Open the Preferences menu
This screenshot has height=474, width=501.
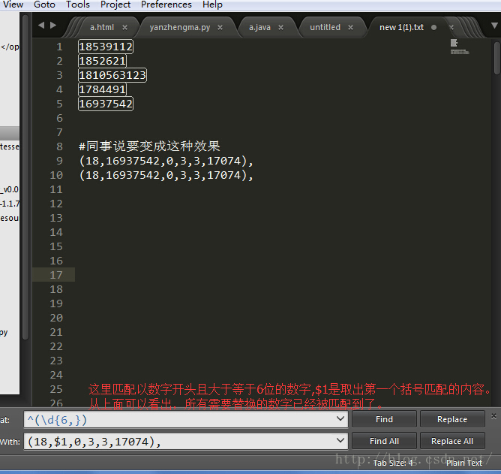pyautogui.click(x=166, y=5)
